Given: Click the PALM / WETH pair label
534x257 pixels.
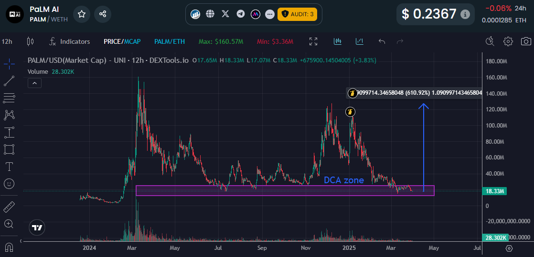Looking at the screenshot, I should [x=49, y=20].
